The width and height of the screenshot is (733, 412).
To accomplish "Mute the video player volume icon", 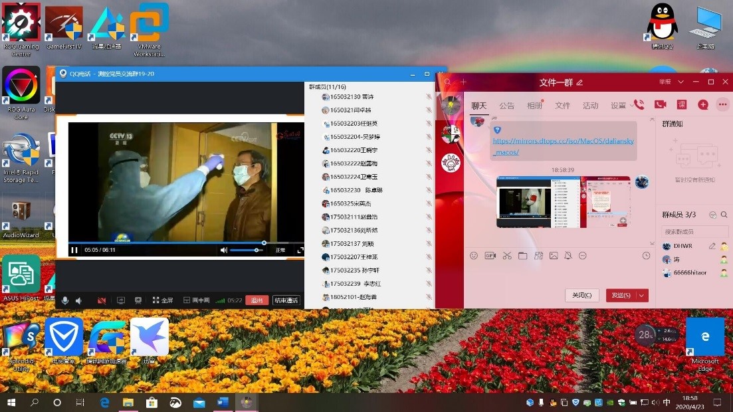I will 224,250.
